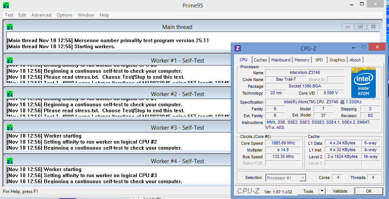The image size is (389, 199).
Task: Open the Advanced menu in Prime95
Action: coord(41,15)
